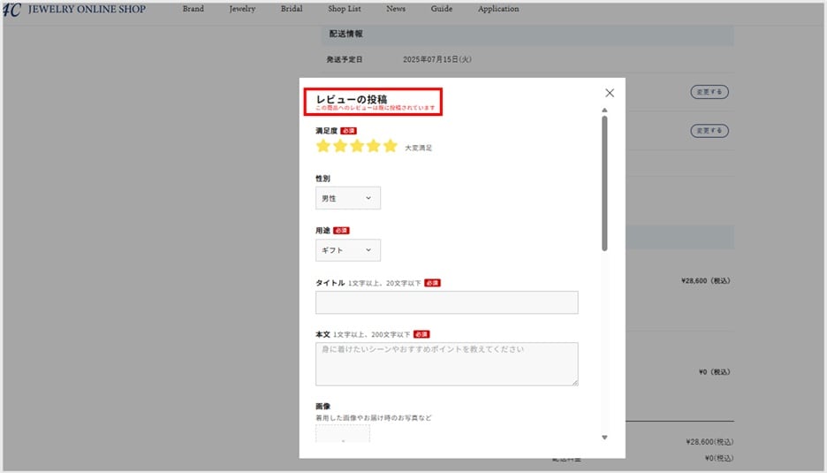This screenshot has height=473, width=827.
Task: Click the レビューの投稿 dialog title
Action: 352,99
